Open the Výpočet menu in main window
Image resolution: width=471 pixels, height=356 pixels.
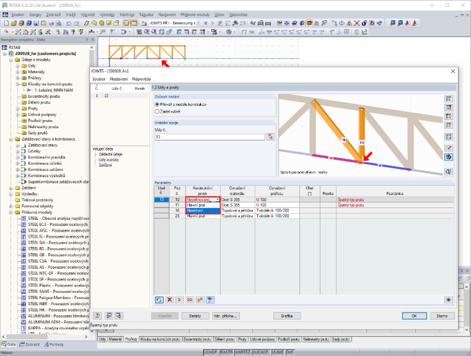[88, 14]
